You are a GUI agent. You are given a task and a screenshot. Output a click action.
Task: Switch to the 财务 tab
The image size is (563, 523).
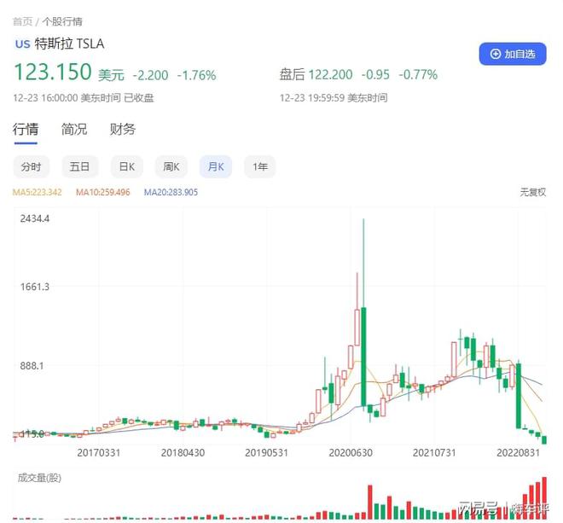point(123,129)
